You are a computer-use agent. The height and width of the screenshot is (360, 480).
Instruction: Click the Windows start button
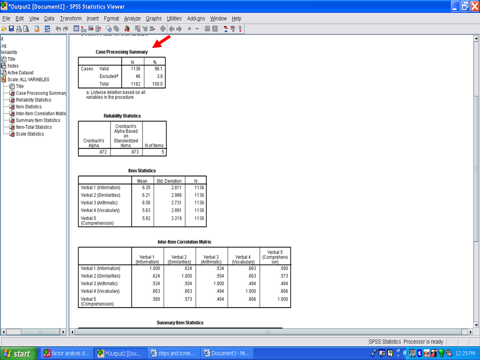point(17,353)
